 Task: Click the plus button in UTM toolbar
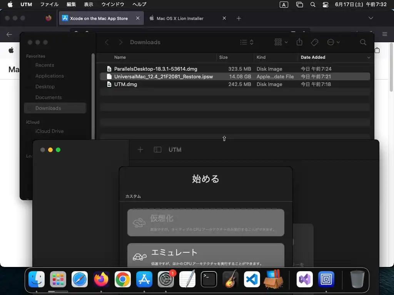click(x=140, y=150)
